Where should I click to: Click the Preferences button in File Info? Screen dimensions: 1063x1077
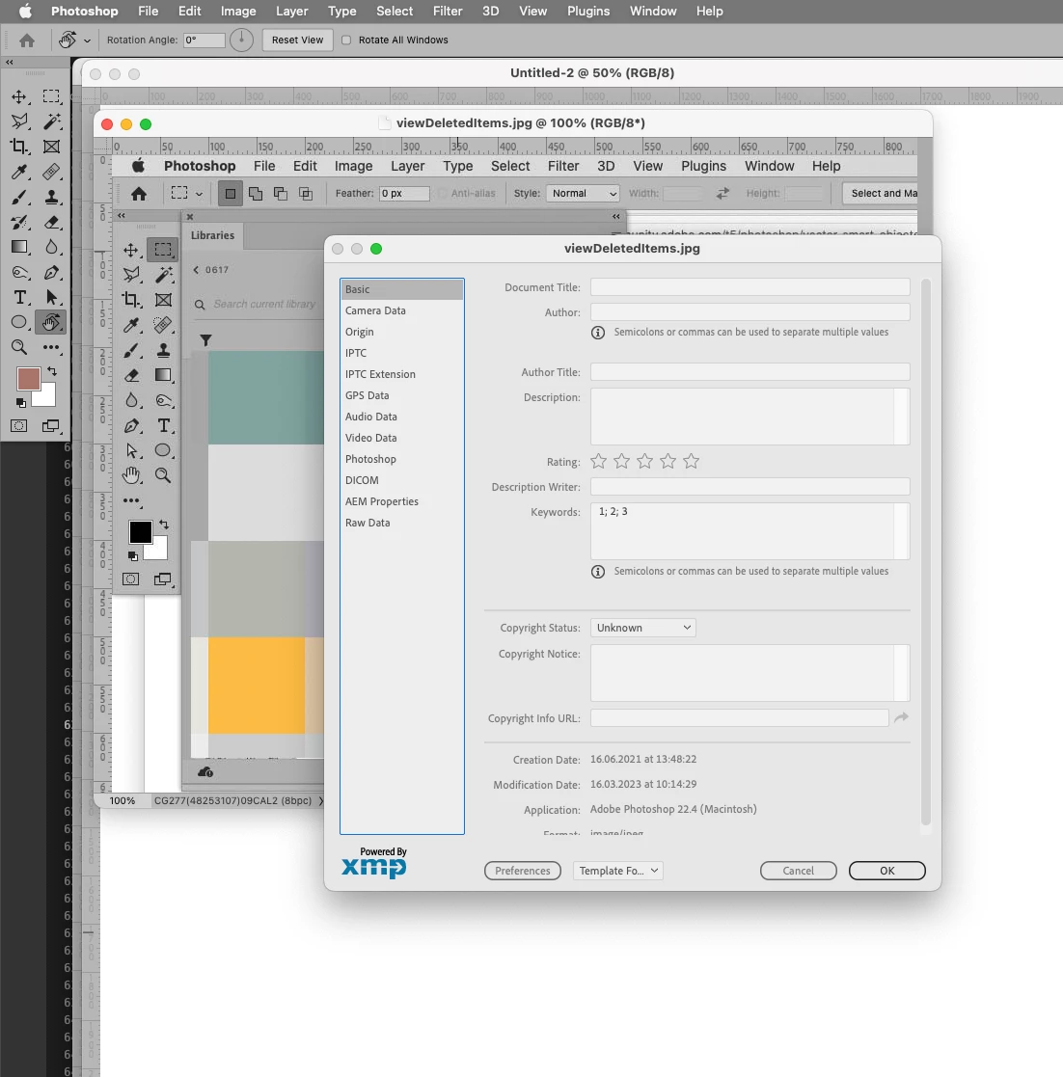click(523, 871)
